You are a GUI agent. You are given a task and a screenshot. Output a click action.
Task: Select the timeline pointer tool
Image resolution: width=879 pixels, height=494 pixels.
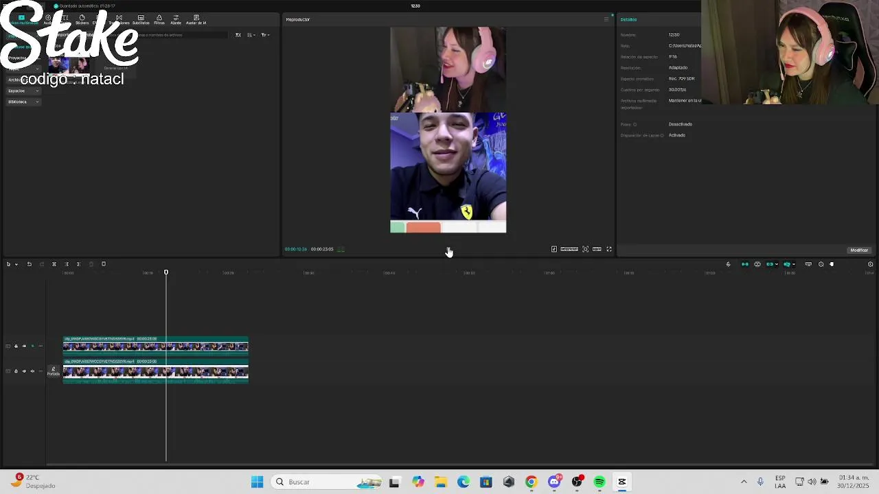point(8,264)
